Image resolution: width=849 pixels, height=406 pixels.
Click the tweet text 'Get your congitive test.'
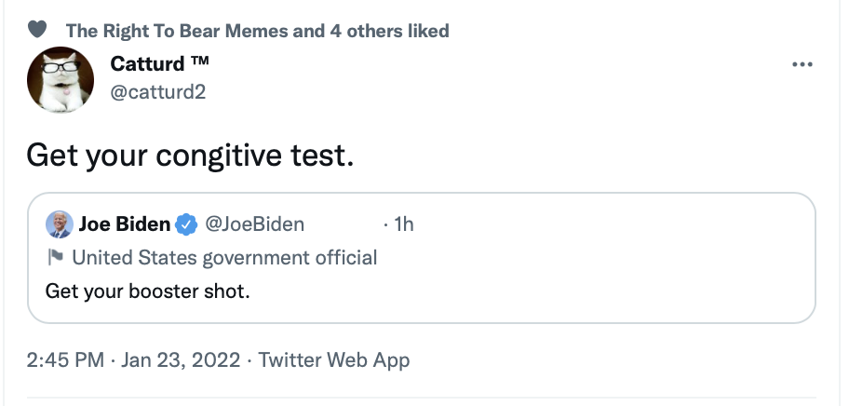pos(190,156)
